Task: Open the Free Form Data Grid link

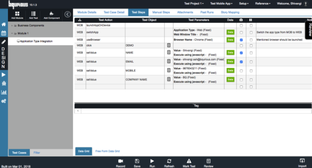Action: (x=107, y=151)
